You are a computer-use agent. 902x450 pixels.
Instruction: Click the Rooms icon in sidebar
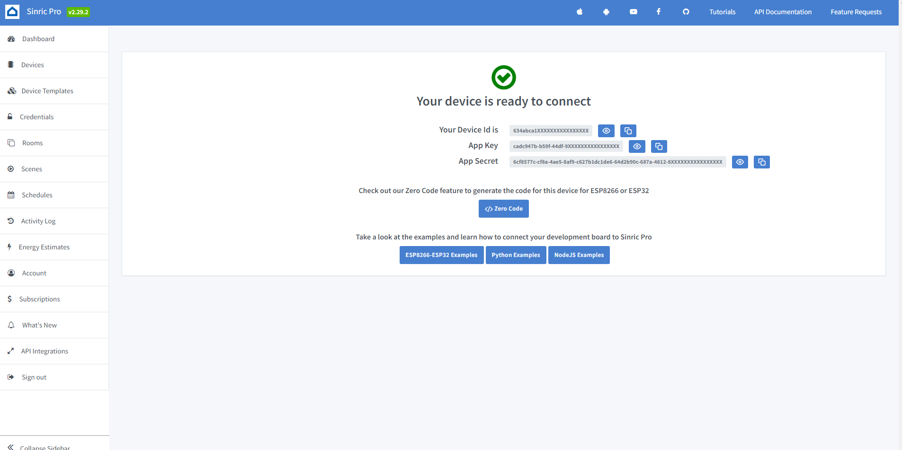point(11,142)
